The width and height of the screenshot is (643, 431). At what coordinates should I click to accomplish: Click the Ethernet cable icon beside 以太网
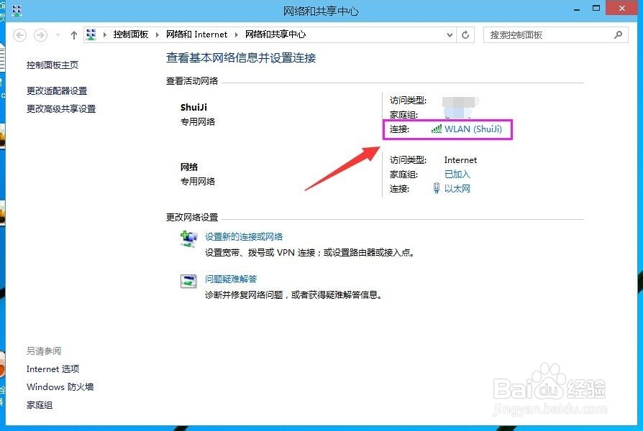click(x=437, y=188)
